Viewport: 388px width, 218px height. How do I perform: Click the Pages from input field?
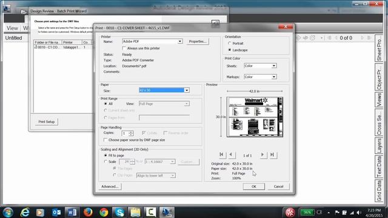(164, 117)
